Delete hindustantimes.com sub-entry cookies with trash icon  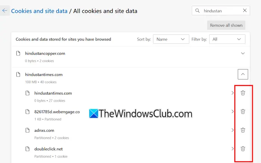243,93
